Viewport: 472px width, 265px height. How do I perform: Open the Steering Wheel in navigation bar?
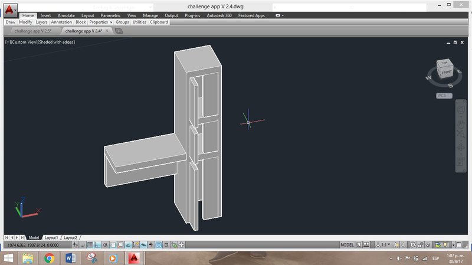tap(461, 110)
